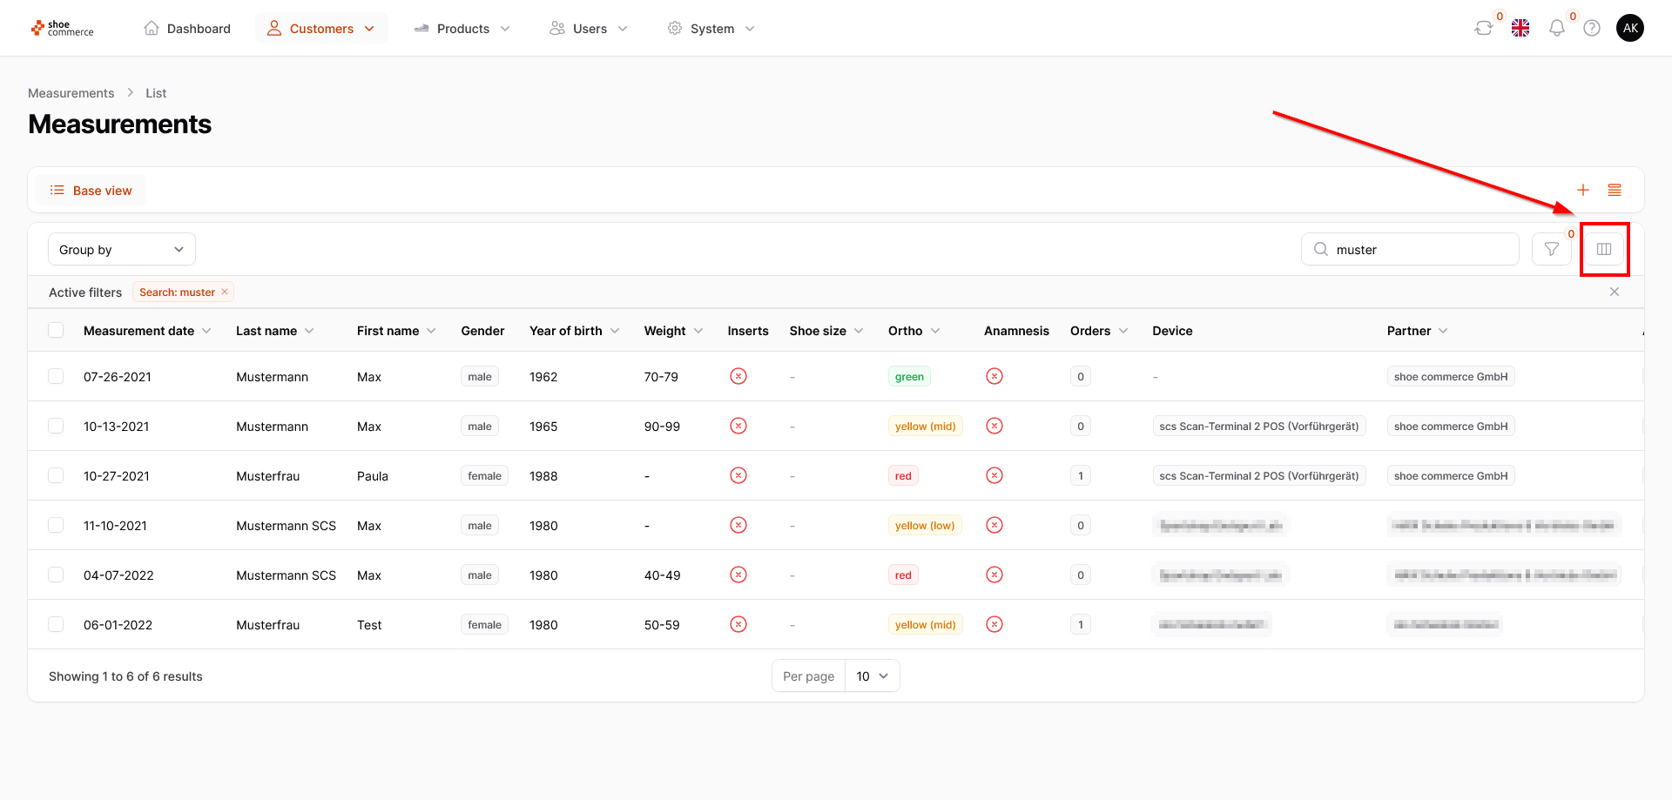Screen dimensions: 1672x800
Task: Check the row for Musterfrau Paula
Action: click(56, 475)
